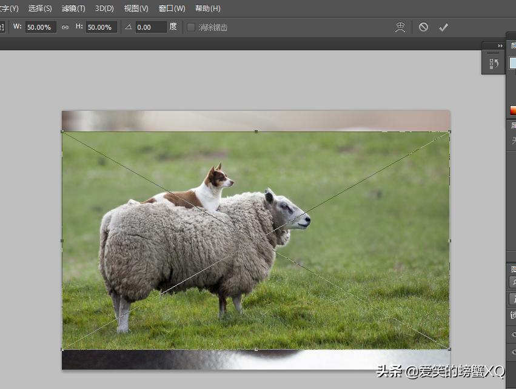Open the 窗口(W) menu

[x=172, y=8]
